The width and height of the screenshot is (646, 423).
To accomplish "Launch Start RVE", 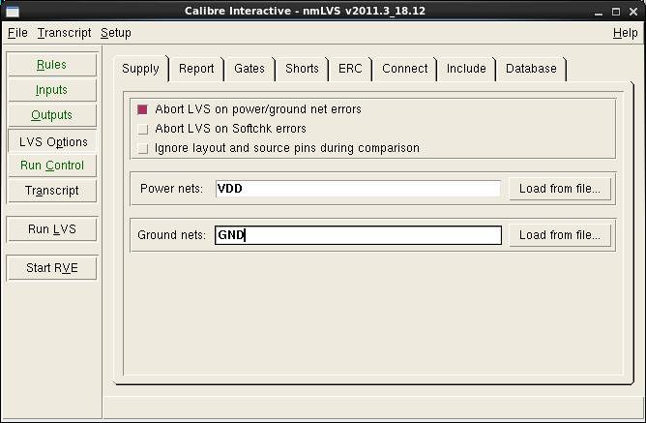I will pyautogui.click(x=52, y=268).
